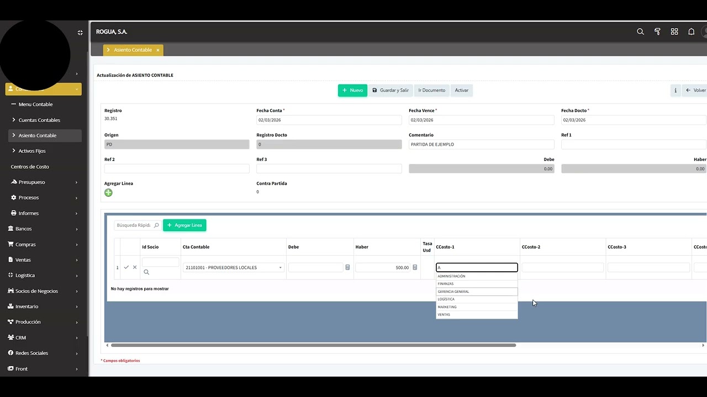This screenshot has width=707, height=397.
Task: Expand Redes Sociales menu
Action: 44,353
